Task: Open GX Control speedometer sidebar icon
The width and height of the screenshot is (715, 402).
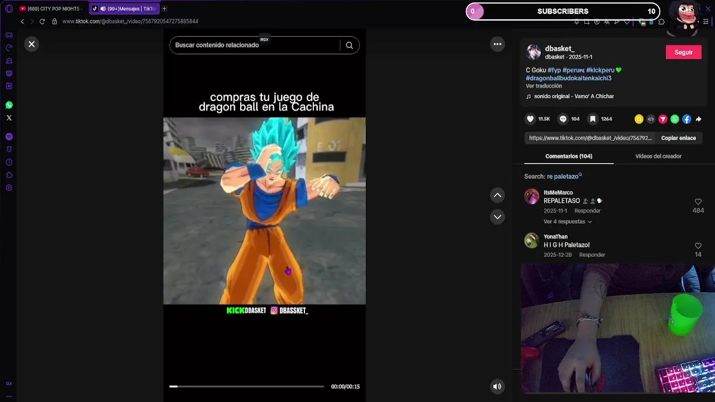Action: point(9,48)
